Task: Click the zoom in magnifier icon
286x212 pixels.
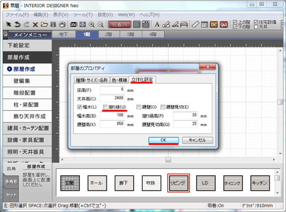Action: pyautogui.click(x=92, y=24)
